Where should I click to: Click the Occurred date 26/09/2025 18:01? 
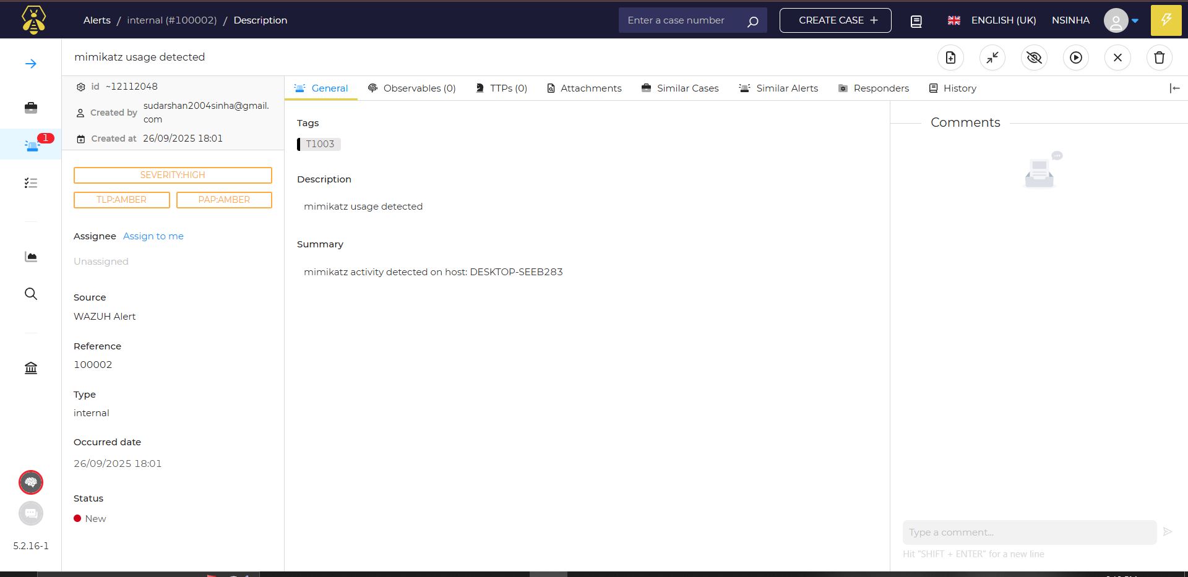click(x=118, y=464)
